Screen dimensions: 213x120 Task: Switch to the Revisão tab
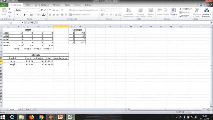pos(77,5)
